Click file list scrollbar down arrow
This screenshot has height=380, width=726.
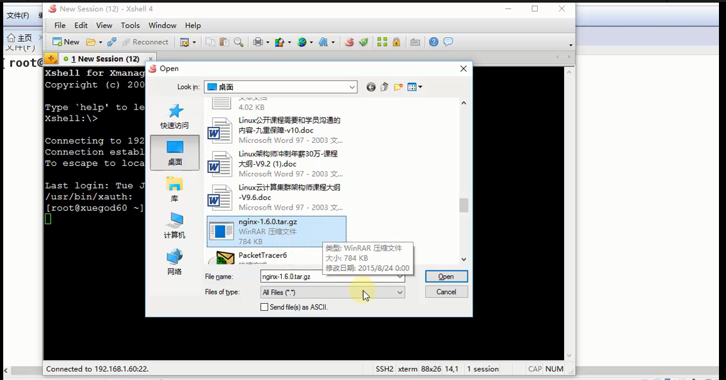[464, 260]
